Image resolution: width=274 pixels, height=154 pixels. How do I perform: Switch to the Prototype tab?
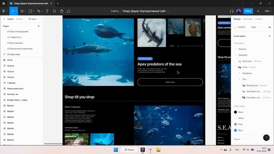click(248, 19)
